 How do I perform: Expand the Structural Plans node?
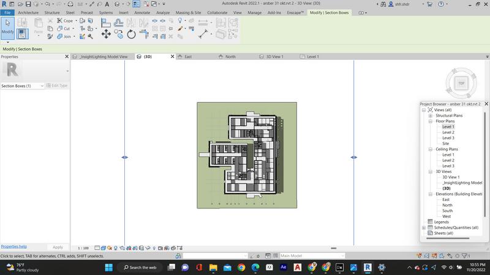(431, 116)
